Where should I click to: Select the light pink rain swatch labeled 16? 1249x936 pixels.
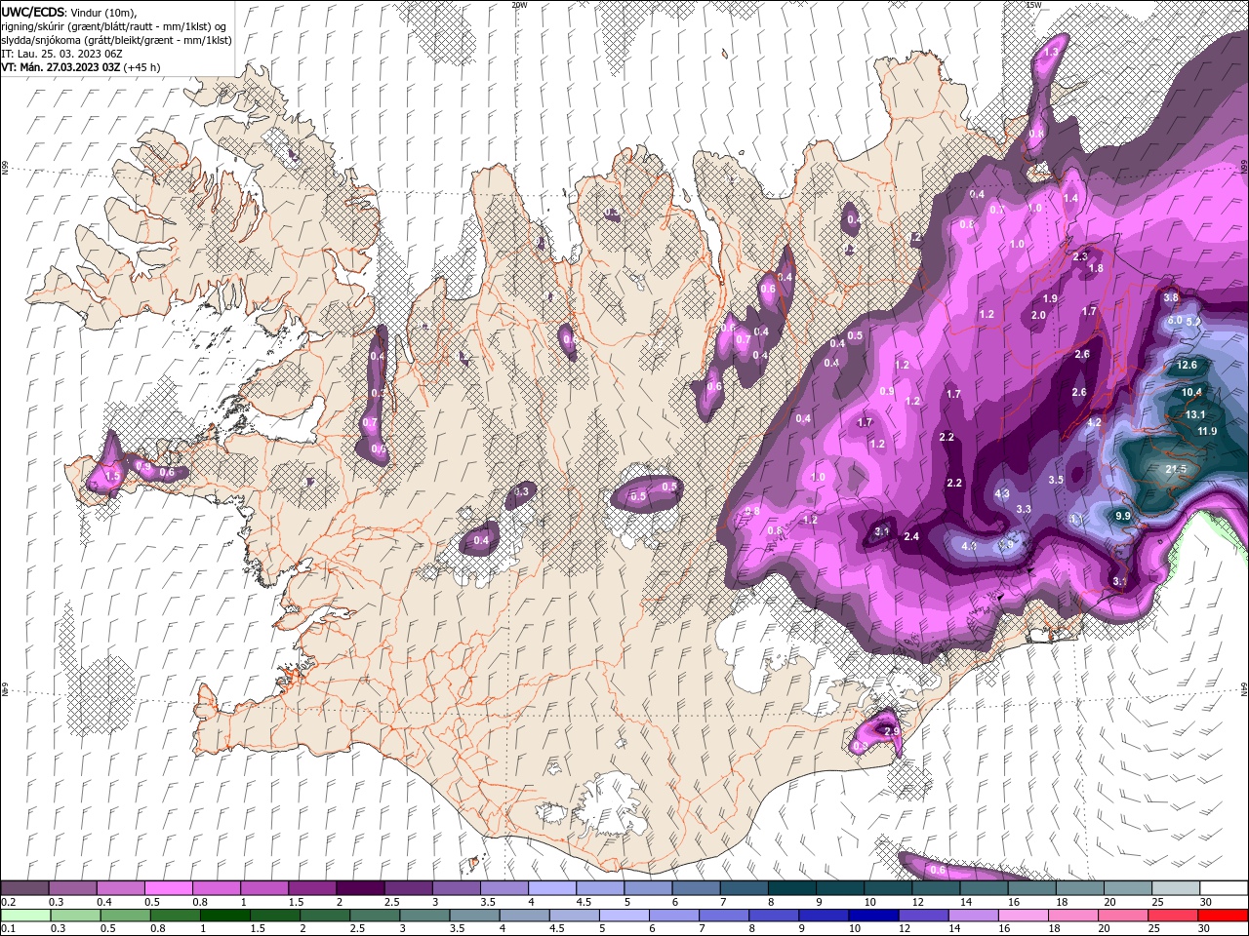(x=1022, y=915)
